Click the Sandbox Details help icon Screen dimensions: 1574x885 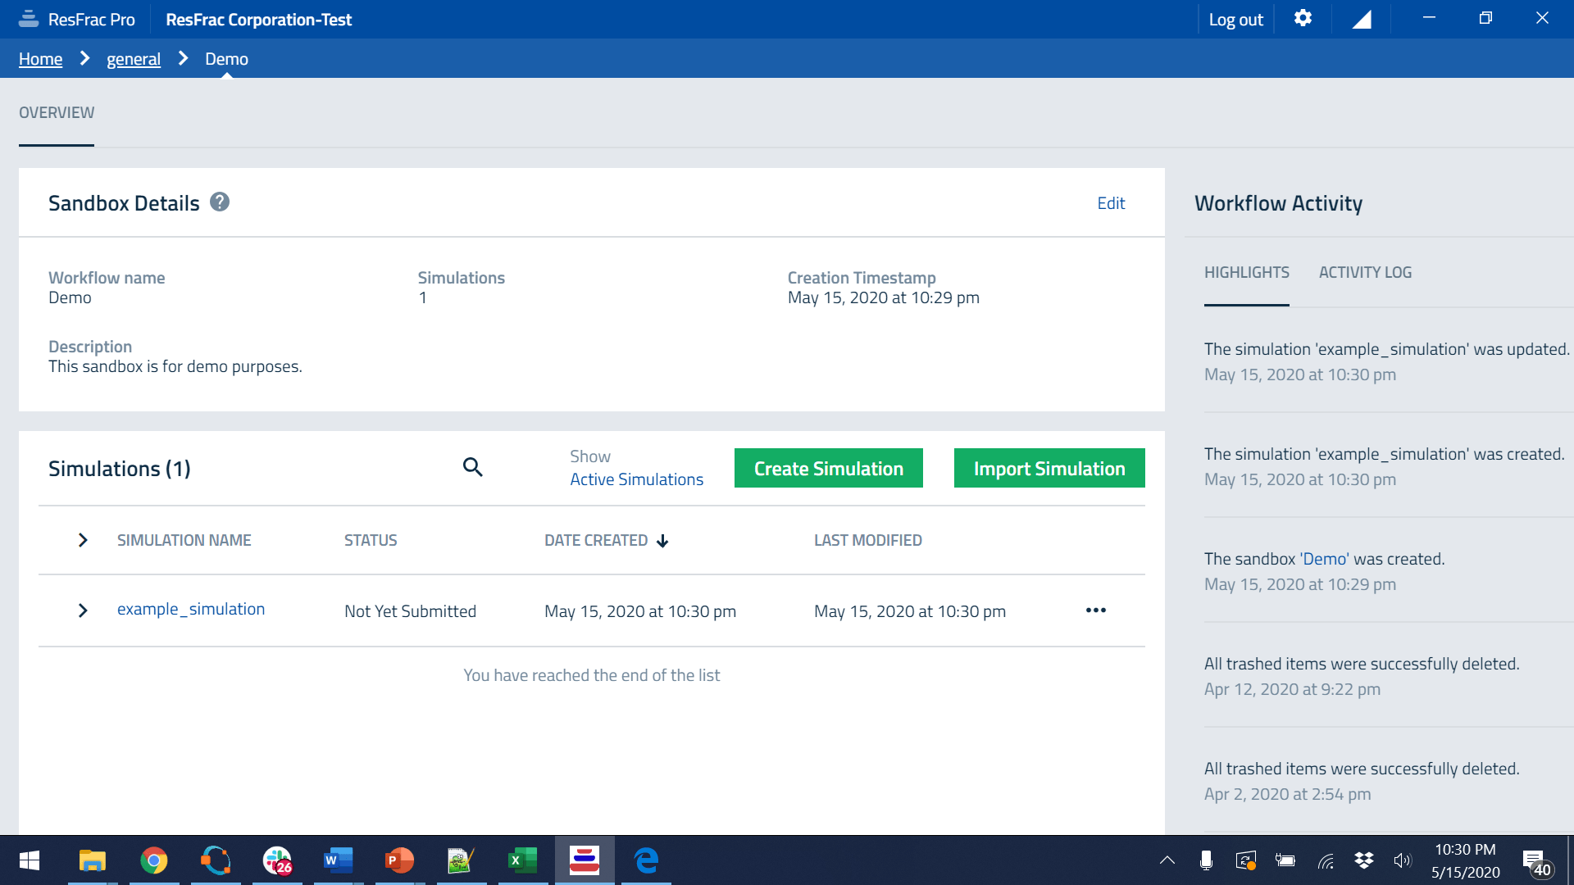coord(220,202)
